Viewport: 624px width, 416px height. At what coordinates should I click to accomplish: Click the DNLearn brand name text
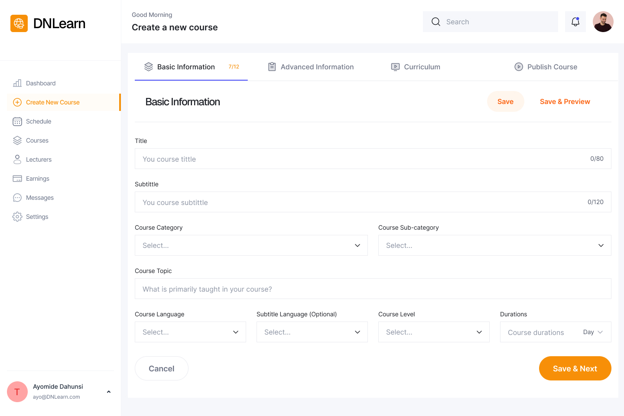coord(59,23)
